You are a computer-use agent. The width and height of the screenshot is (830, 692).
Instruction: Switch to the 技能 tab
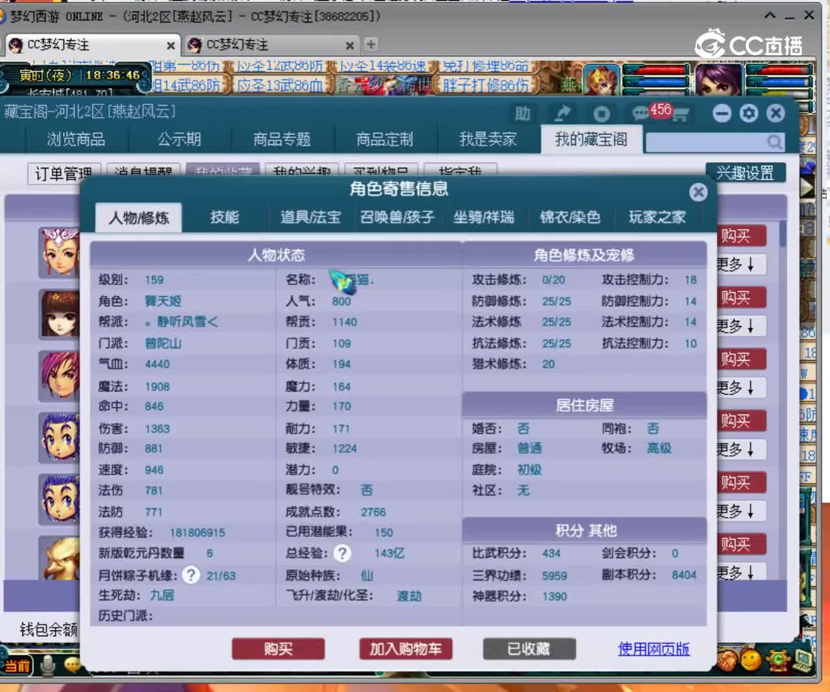pyautogui.click(x=224, y=217)
